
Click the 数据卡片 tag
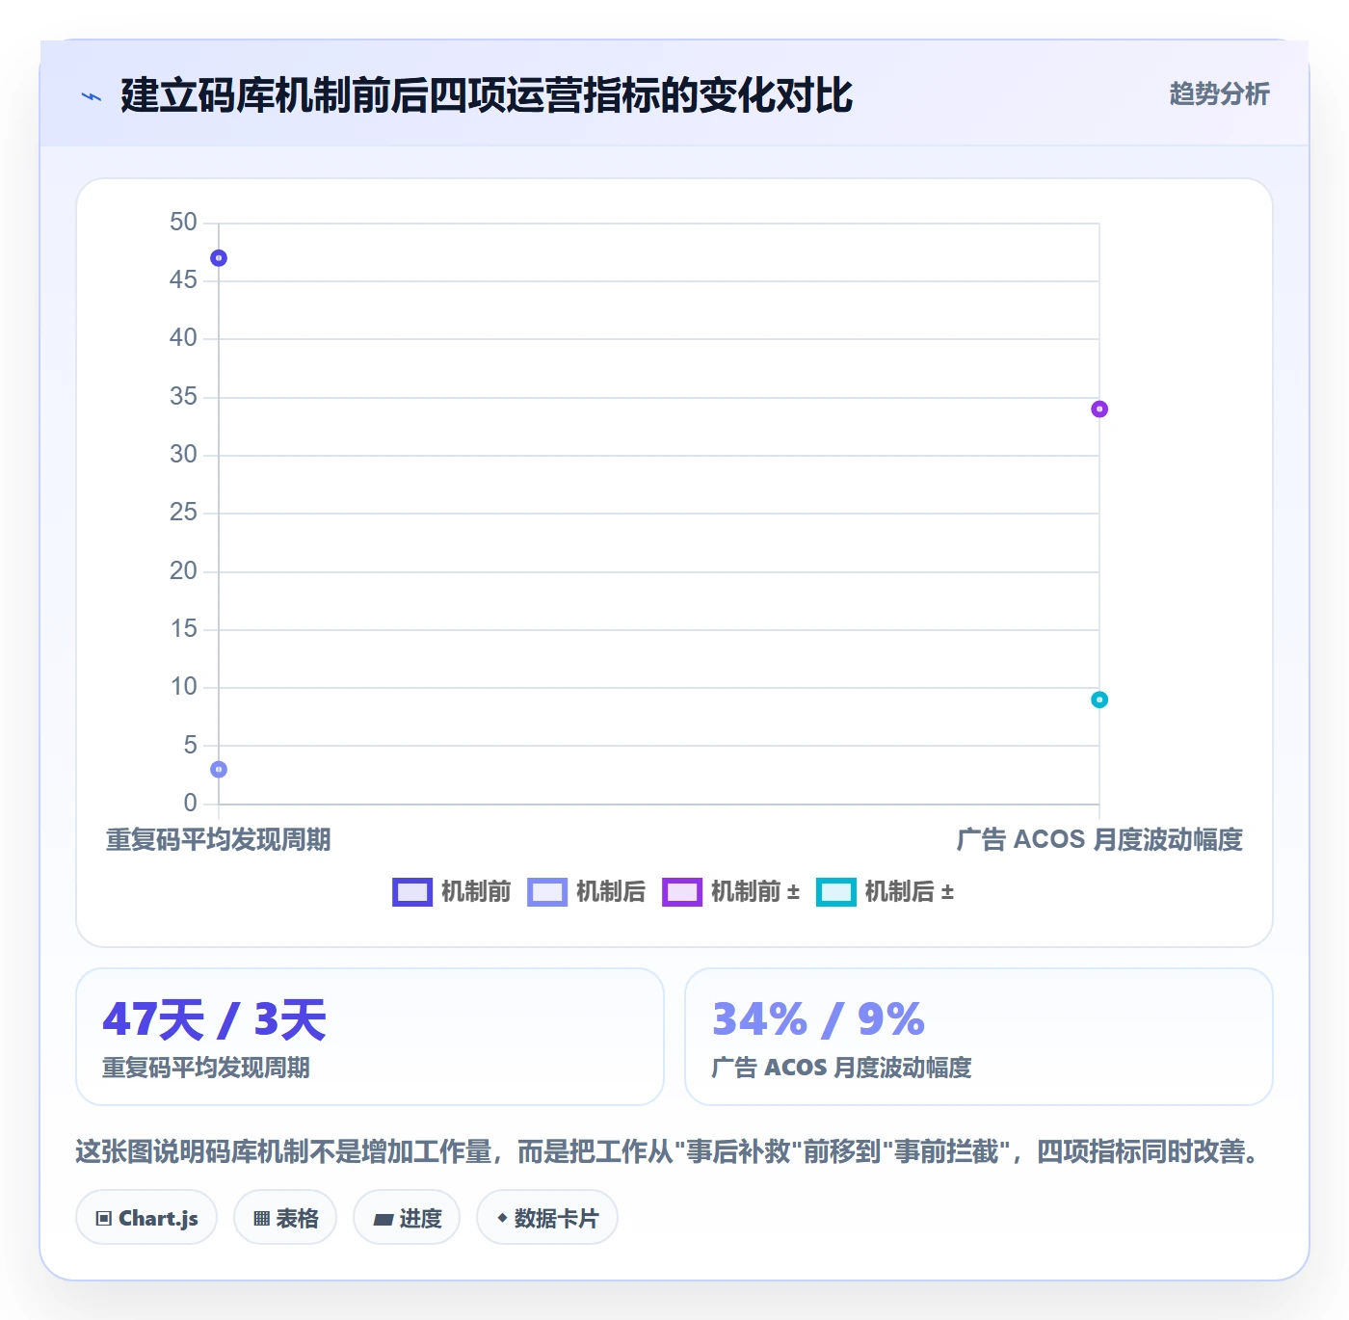coord(547,1218)
